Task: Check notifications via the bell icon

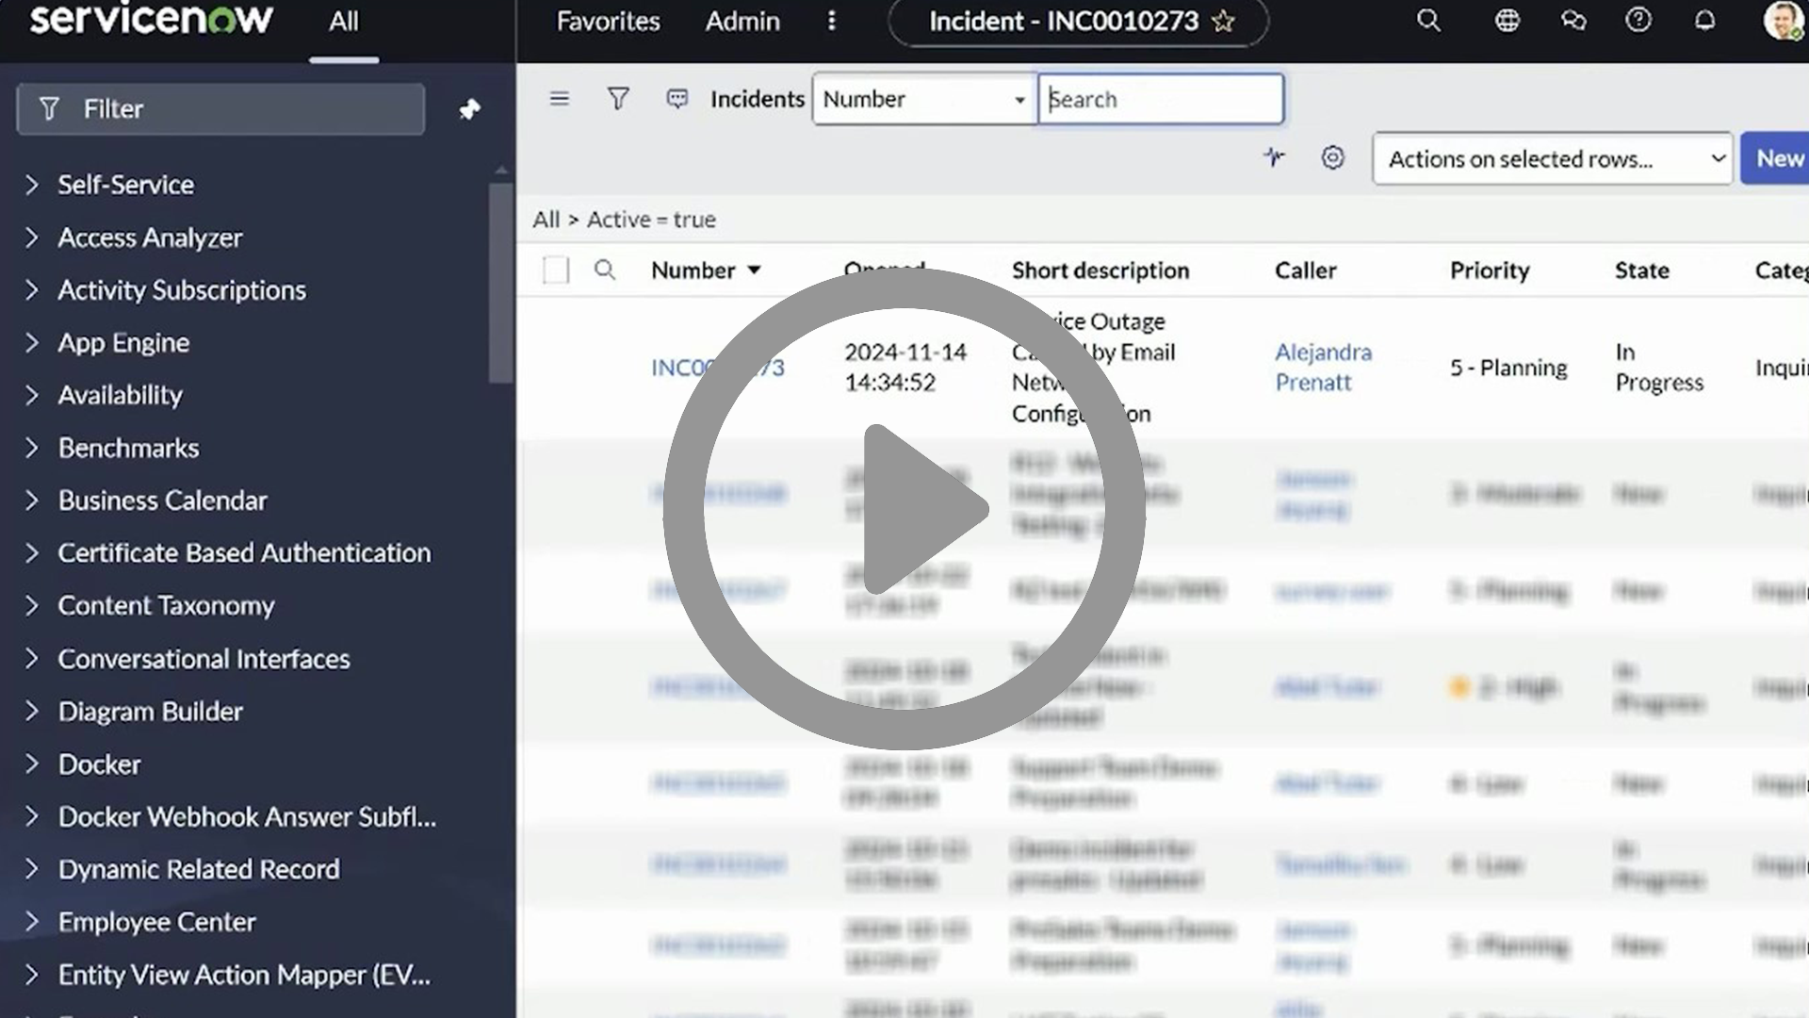Action: click(x=1705, y=20)
